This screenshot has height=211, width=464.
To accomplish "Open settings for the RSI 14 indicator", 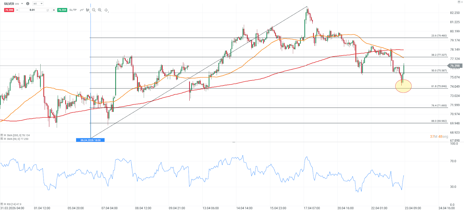I will click(2, 204).
